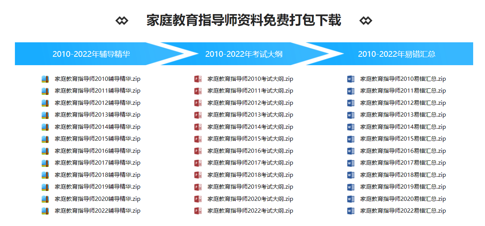This screenshot has height=226, width=485.
Task: Click the Word icon beside 家庭教育指导师2012易错汇总.zip
Action: [351, 103]
